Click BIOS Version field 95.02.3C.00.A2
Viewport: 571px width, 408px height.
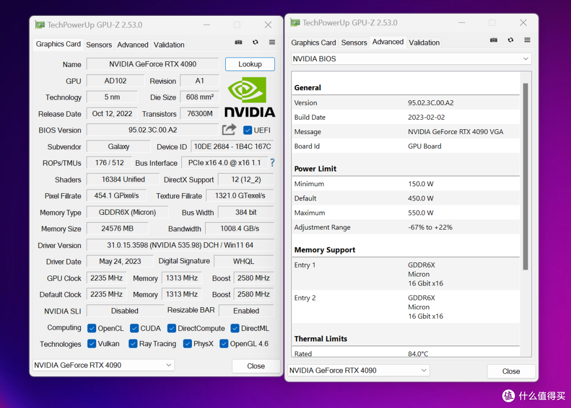[x=153, y=130]
